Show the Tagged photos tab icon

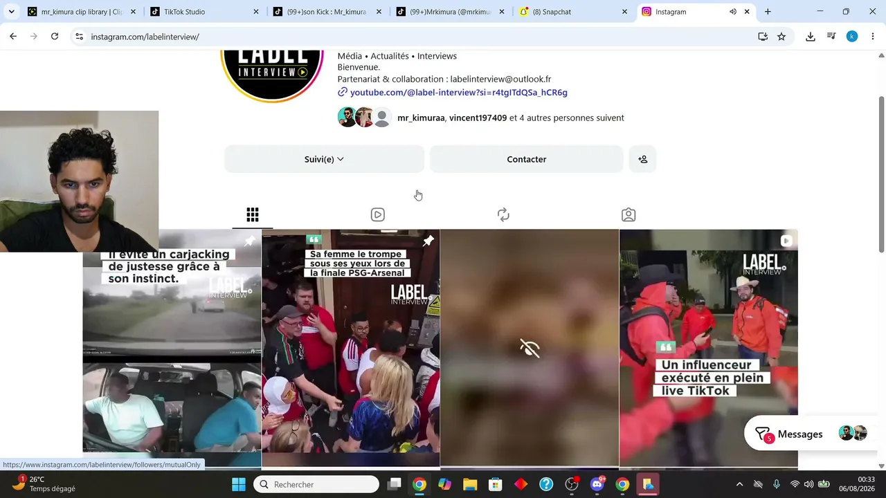point(629,215)
